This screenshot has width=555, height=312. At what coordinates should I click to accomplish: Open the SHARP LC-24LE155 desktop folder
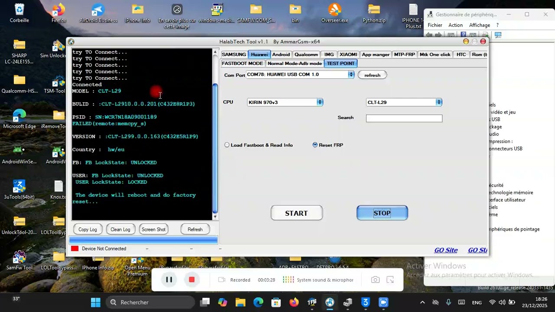(x=19, y=52)
